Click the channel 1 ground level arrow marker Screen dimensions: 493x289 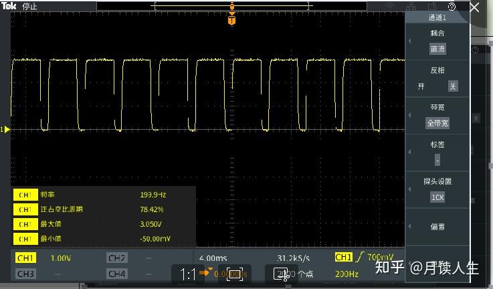[x=7, y=129]
